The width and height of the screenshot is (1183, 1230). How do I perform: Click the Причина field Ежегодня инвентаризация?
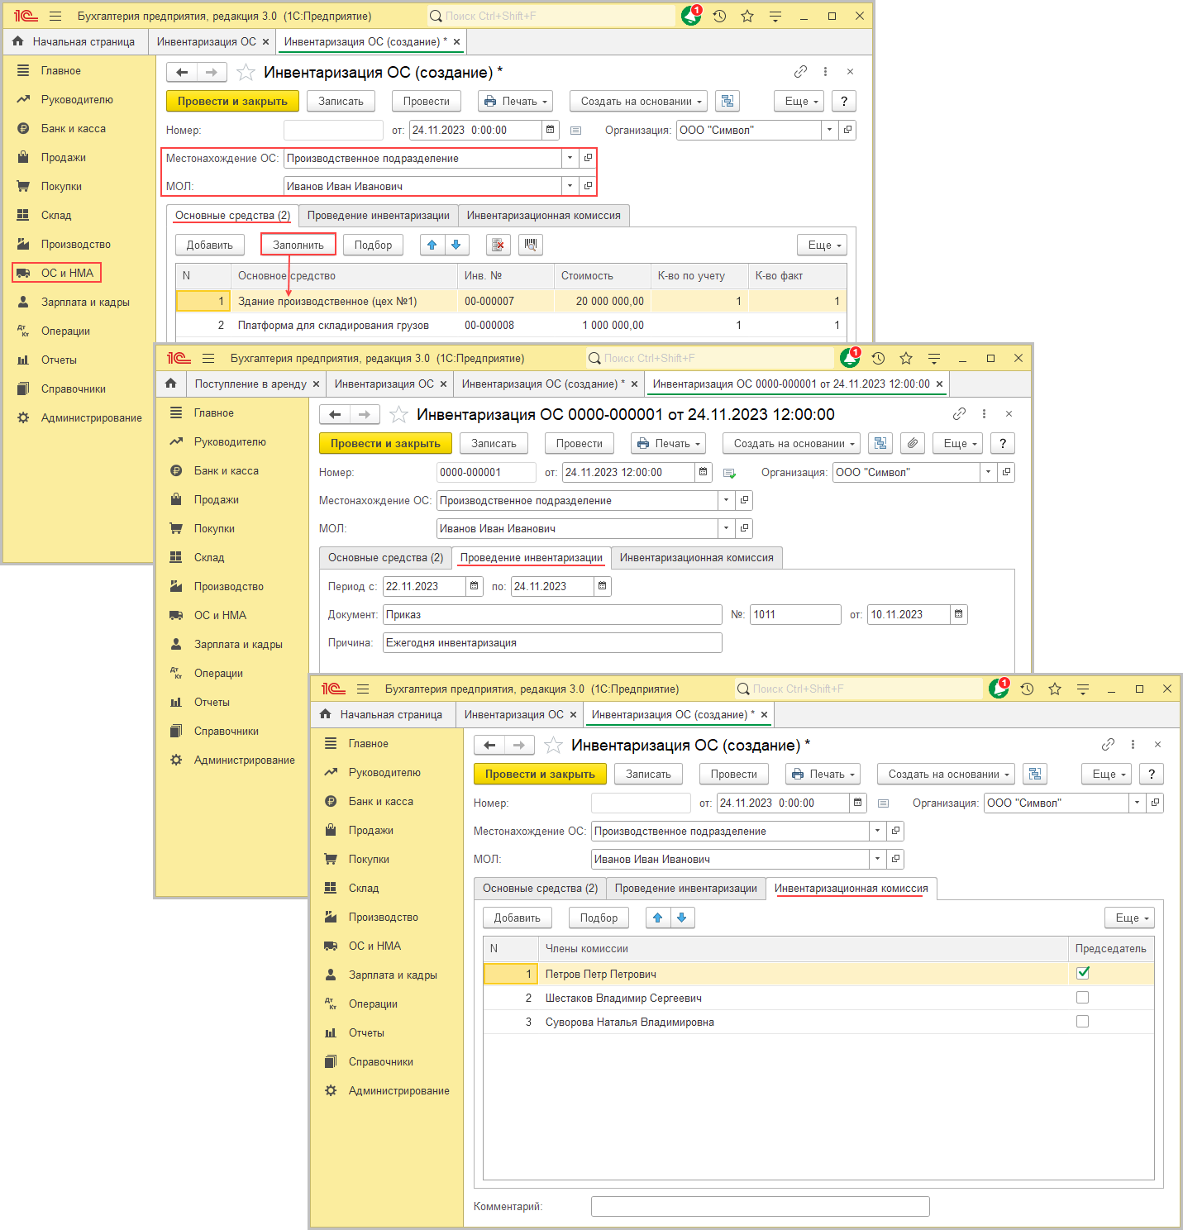coord(552,642)
